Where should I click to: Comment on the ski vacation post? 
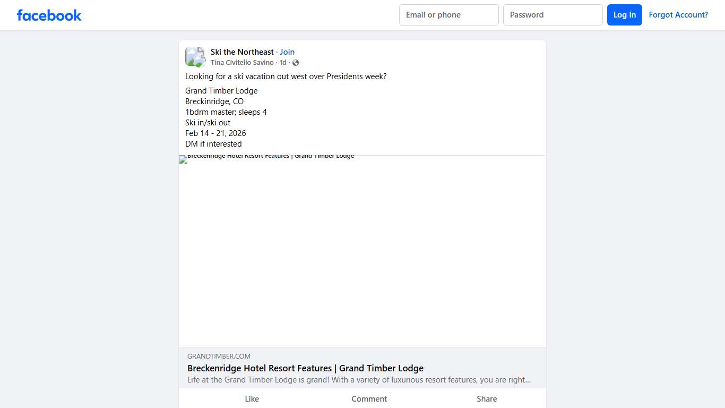coord(369,399)
